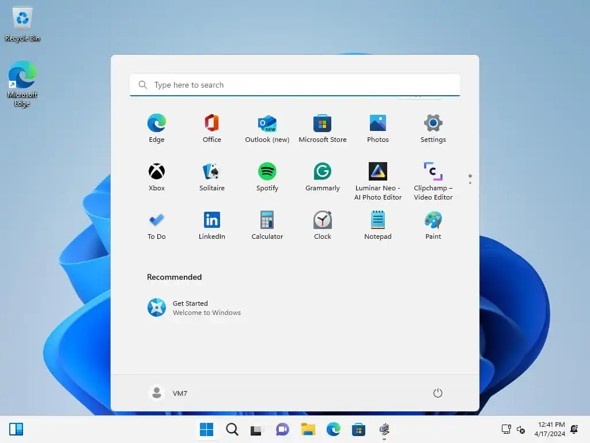Screen dimensions: 590x443
Task: Select Recycle Bin desktop icon
Action: coord(22,24)
